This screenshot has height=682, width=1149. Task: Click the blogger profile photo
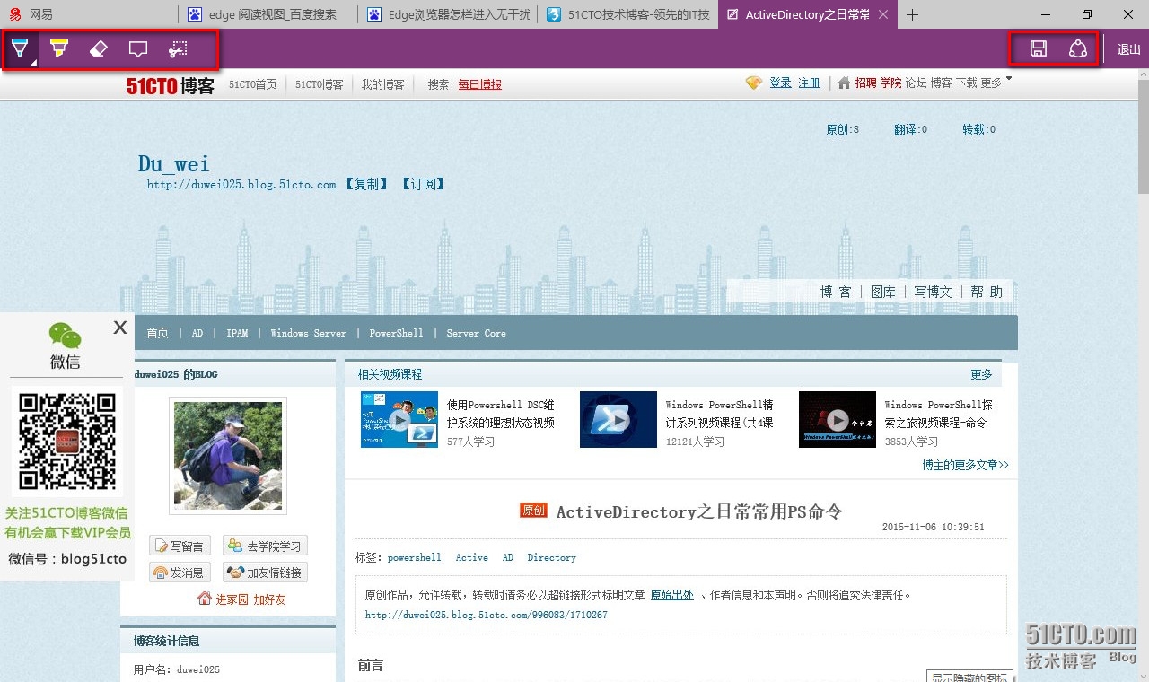click(228, 455)
